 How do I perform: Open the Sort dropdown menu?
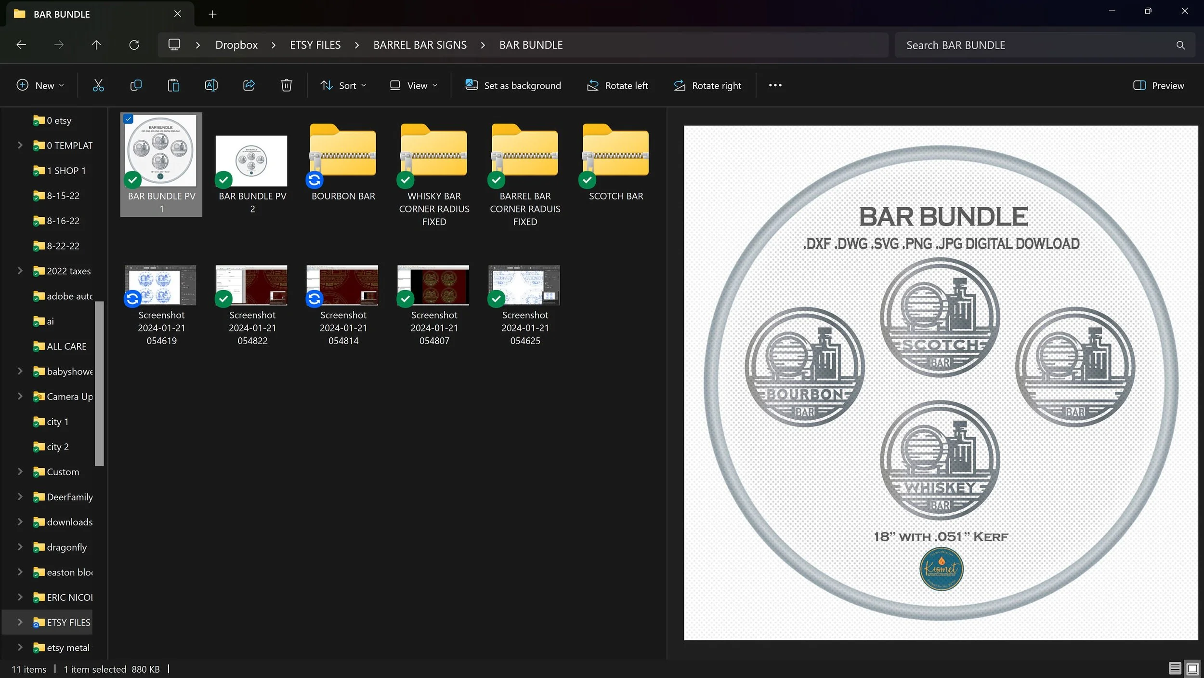coord(343,85)
